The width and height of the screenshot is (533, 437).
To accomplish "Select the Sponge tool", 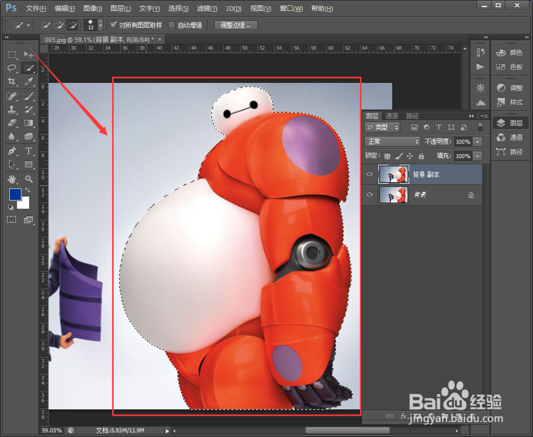I will pyautogui.click(x=29, y=136).
